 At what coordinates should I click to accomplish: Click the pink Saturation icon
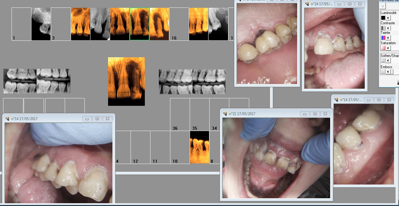click(x=383, y=48)
